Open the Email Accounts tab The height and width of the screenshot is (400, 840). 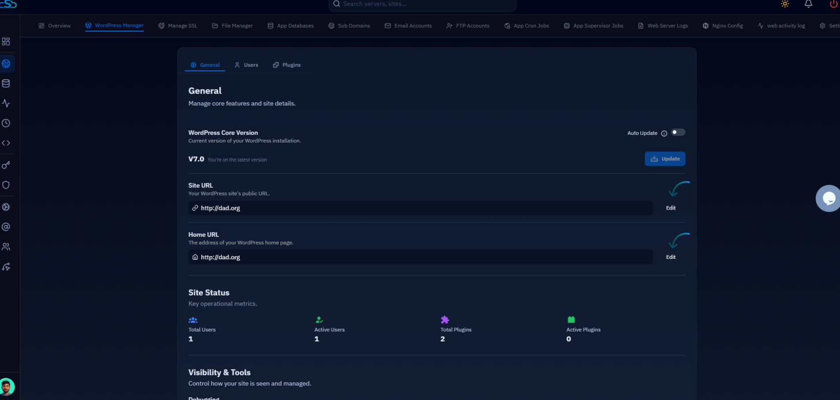tap(408, 26)
